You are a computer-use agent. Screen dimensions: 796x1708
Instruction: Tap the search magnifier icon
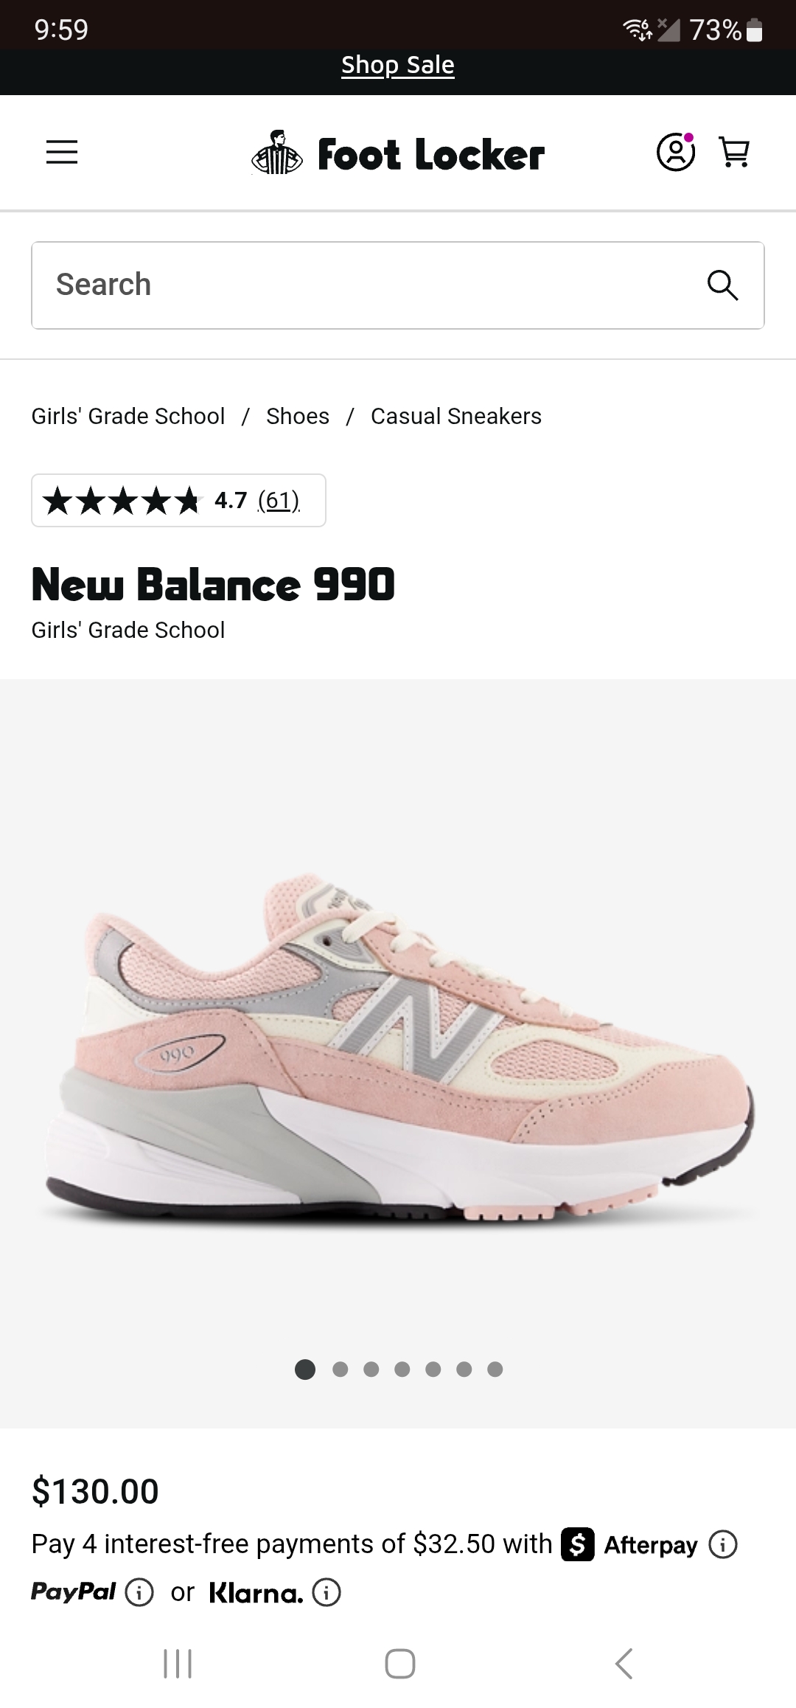pos(722,285)
